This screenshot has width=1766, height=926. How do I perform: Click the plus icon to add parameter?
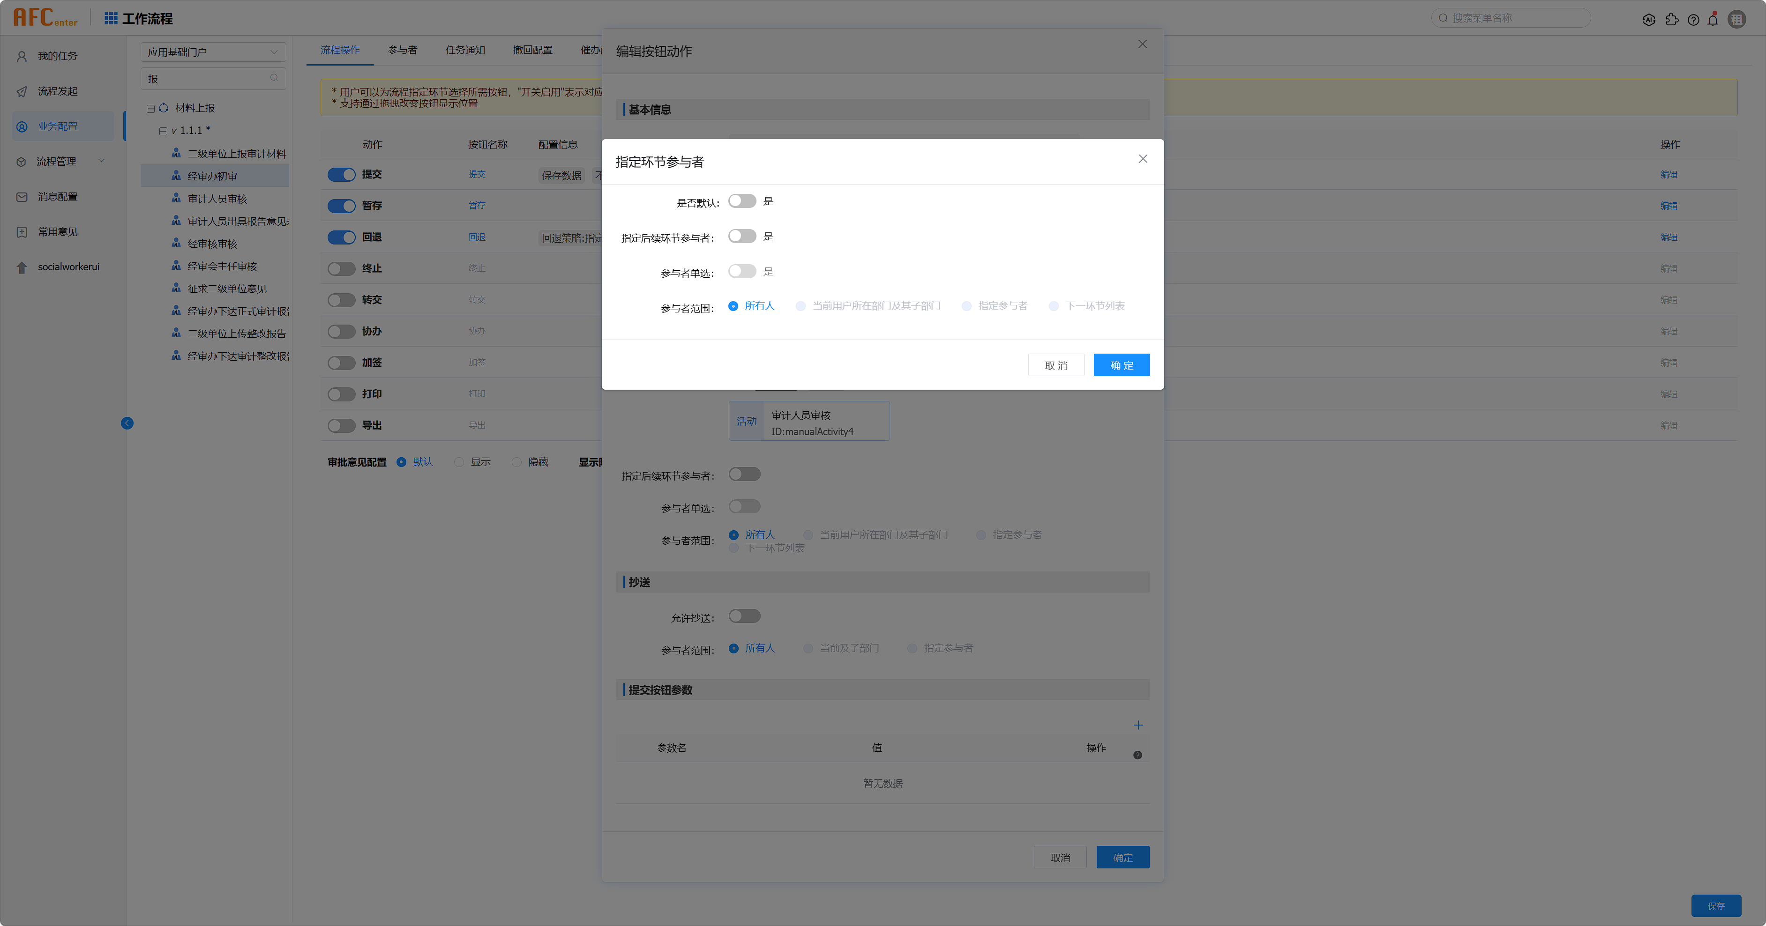tap(1138, 725)
